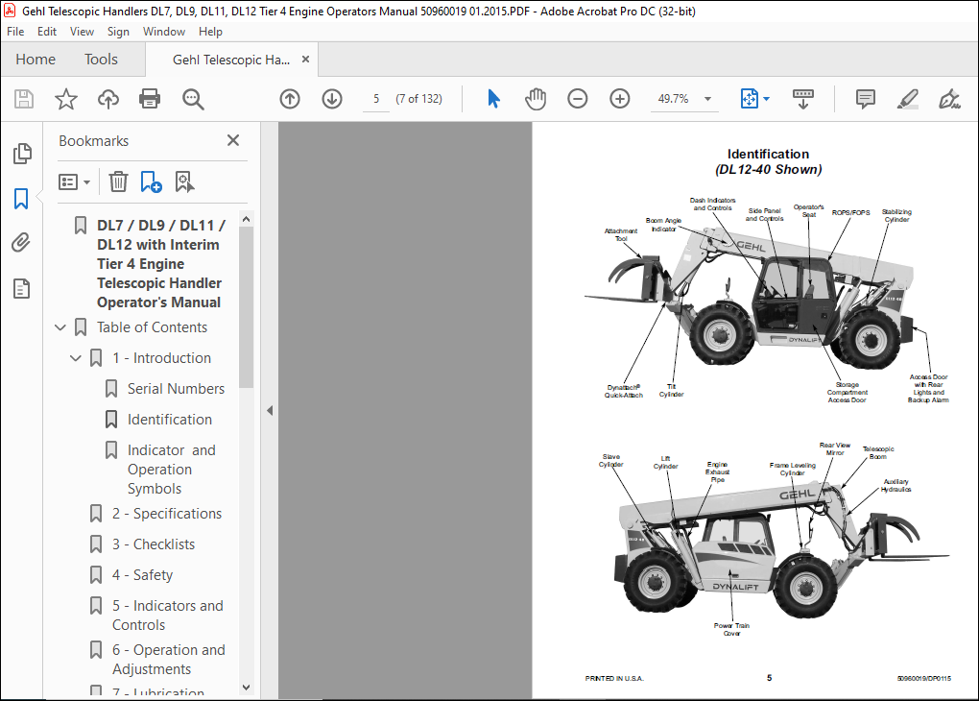979x701 pixels.
Task: Open the document page sidebar icon
Action: [21, 289]
